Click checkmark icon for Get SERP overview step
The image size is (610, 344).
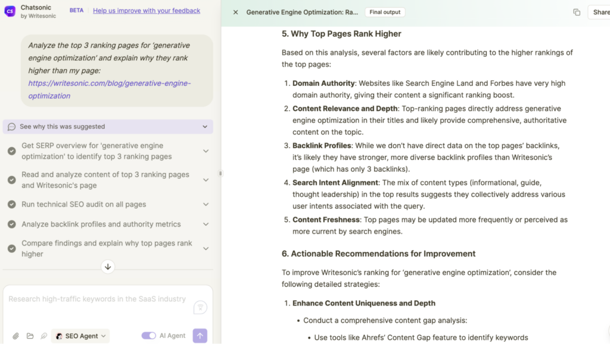tap(12, 151)
